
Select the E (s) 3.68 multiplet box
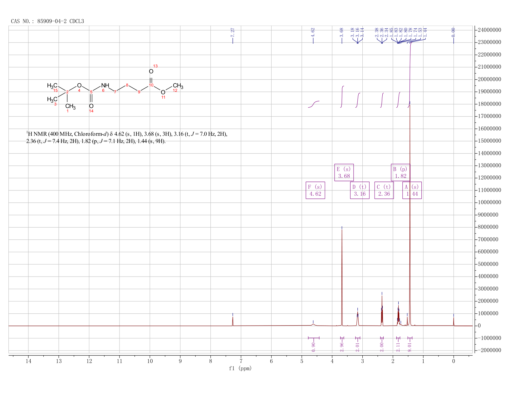344,172
